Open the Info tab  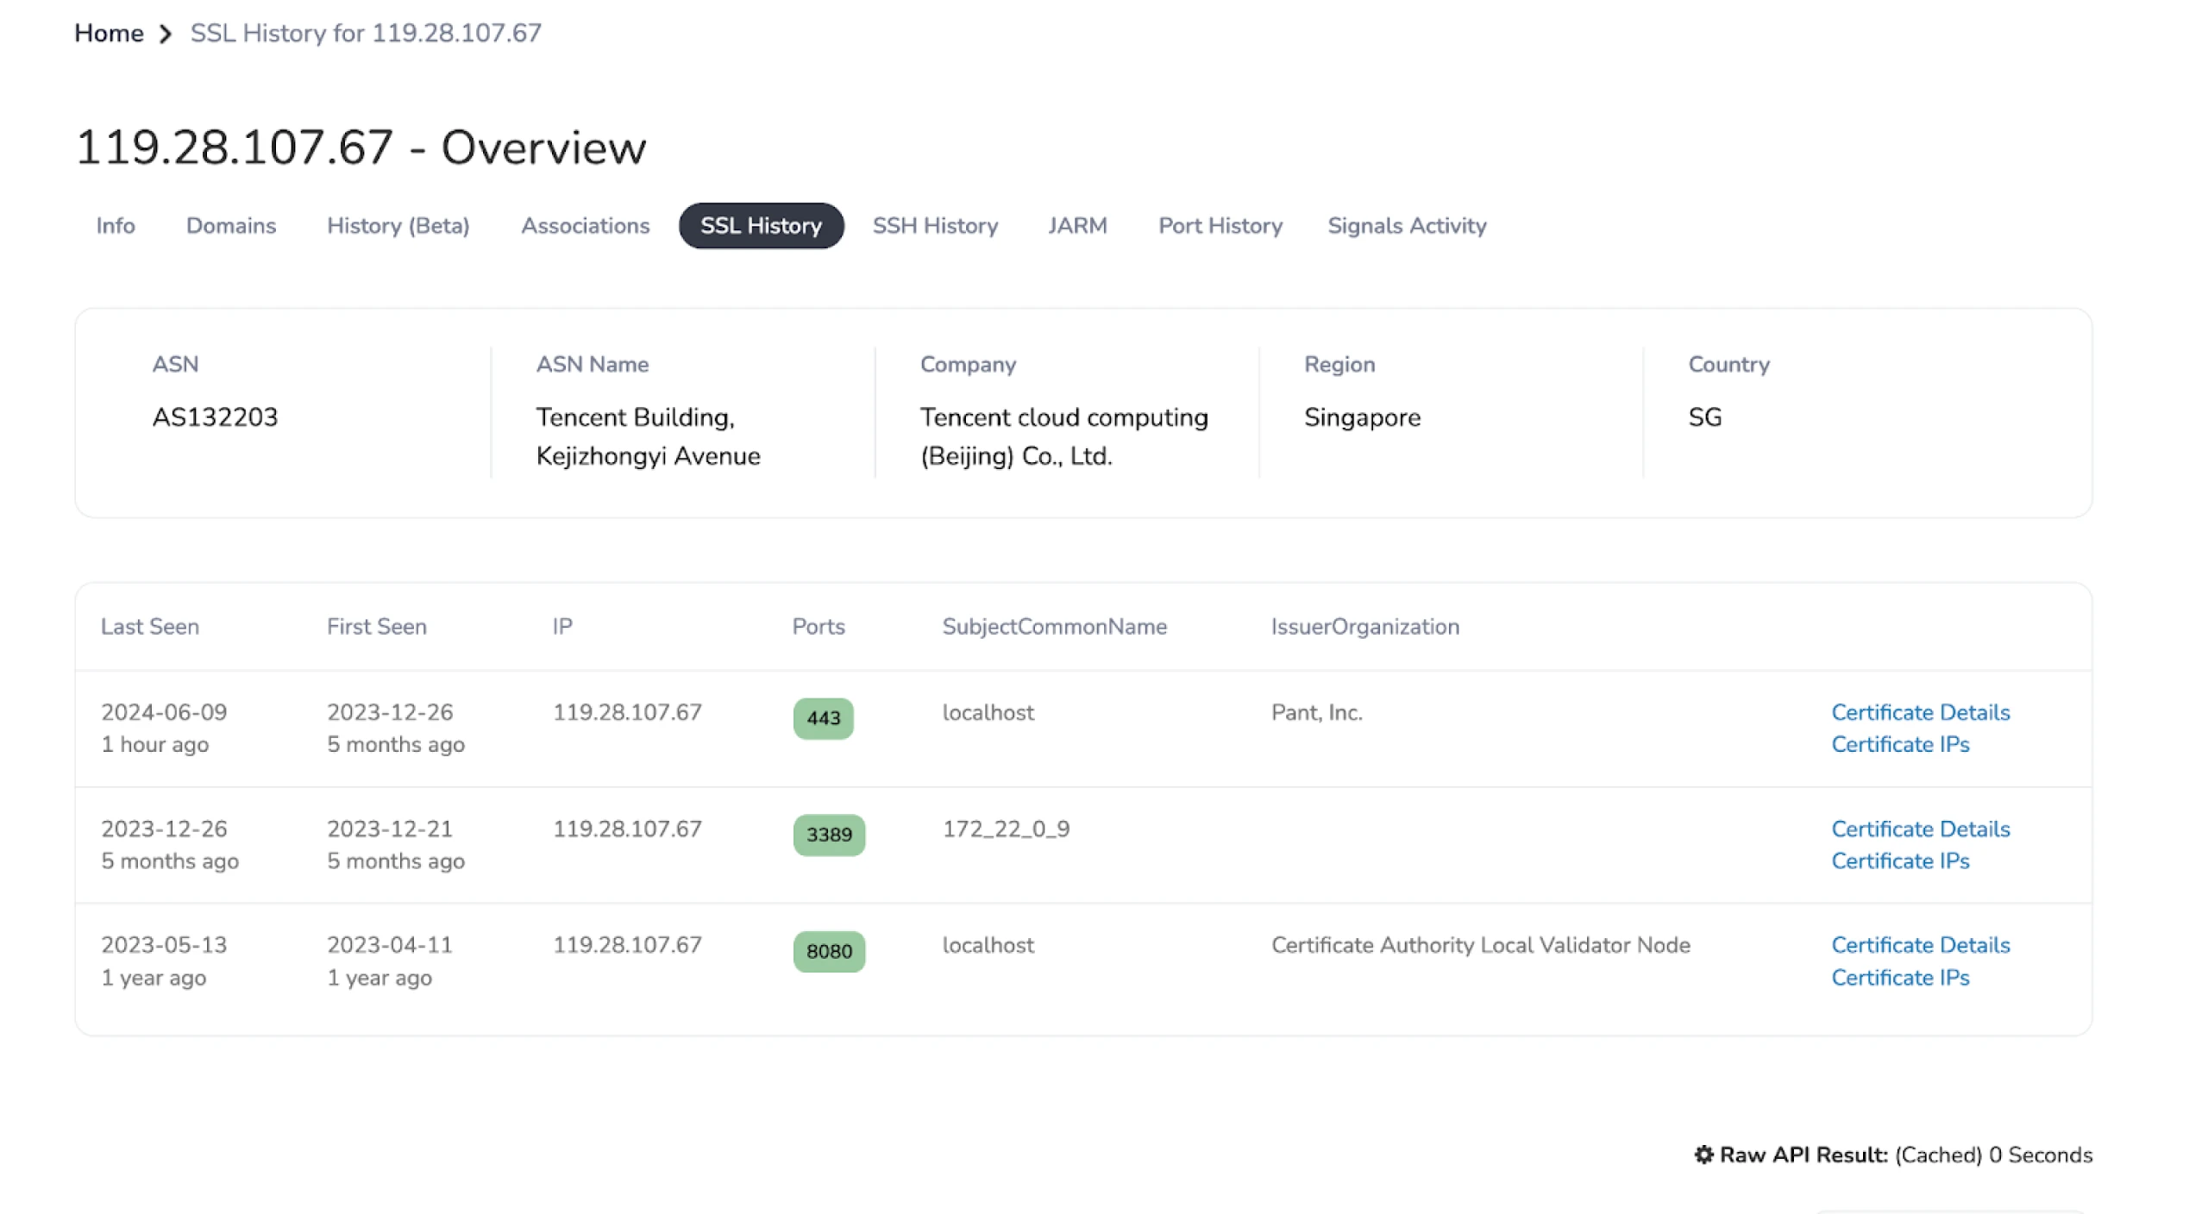[x=116, y=226]
